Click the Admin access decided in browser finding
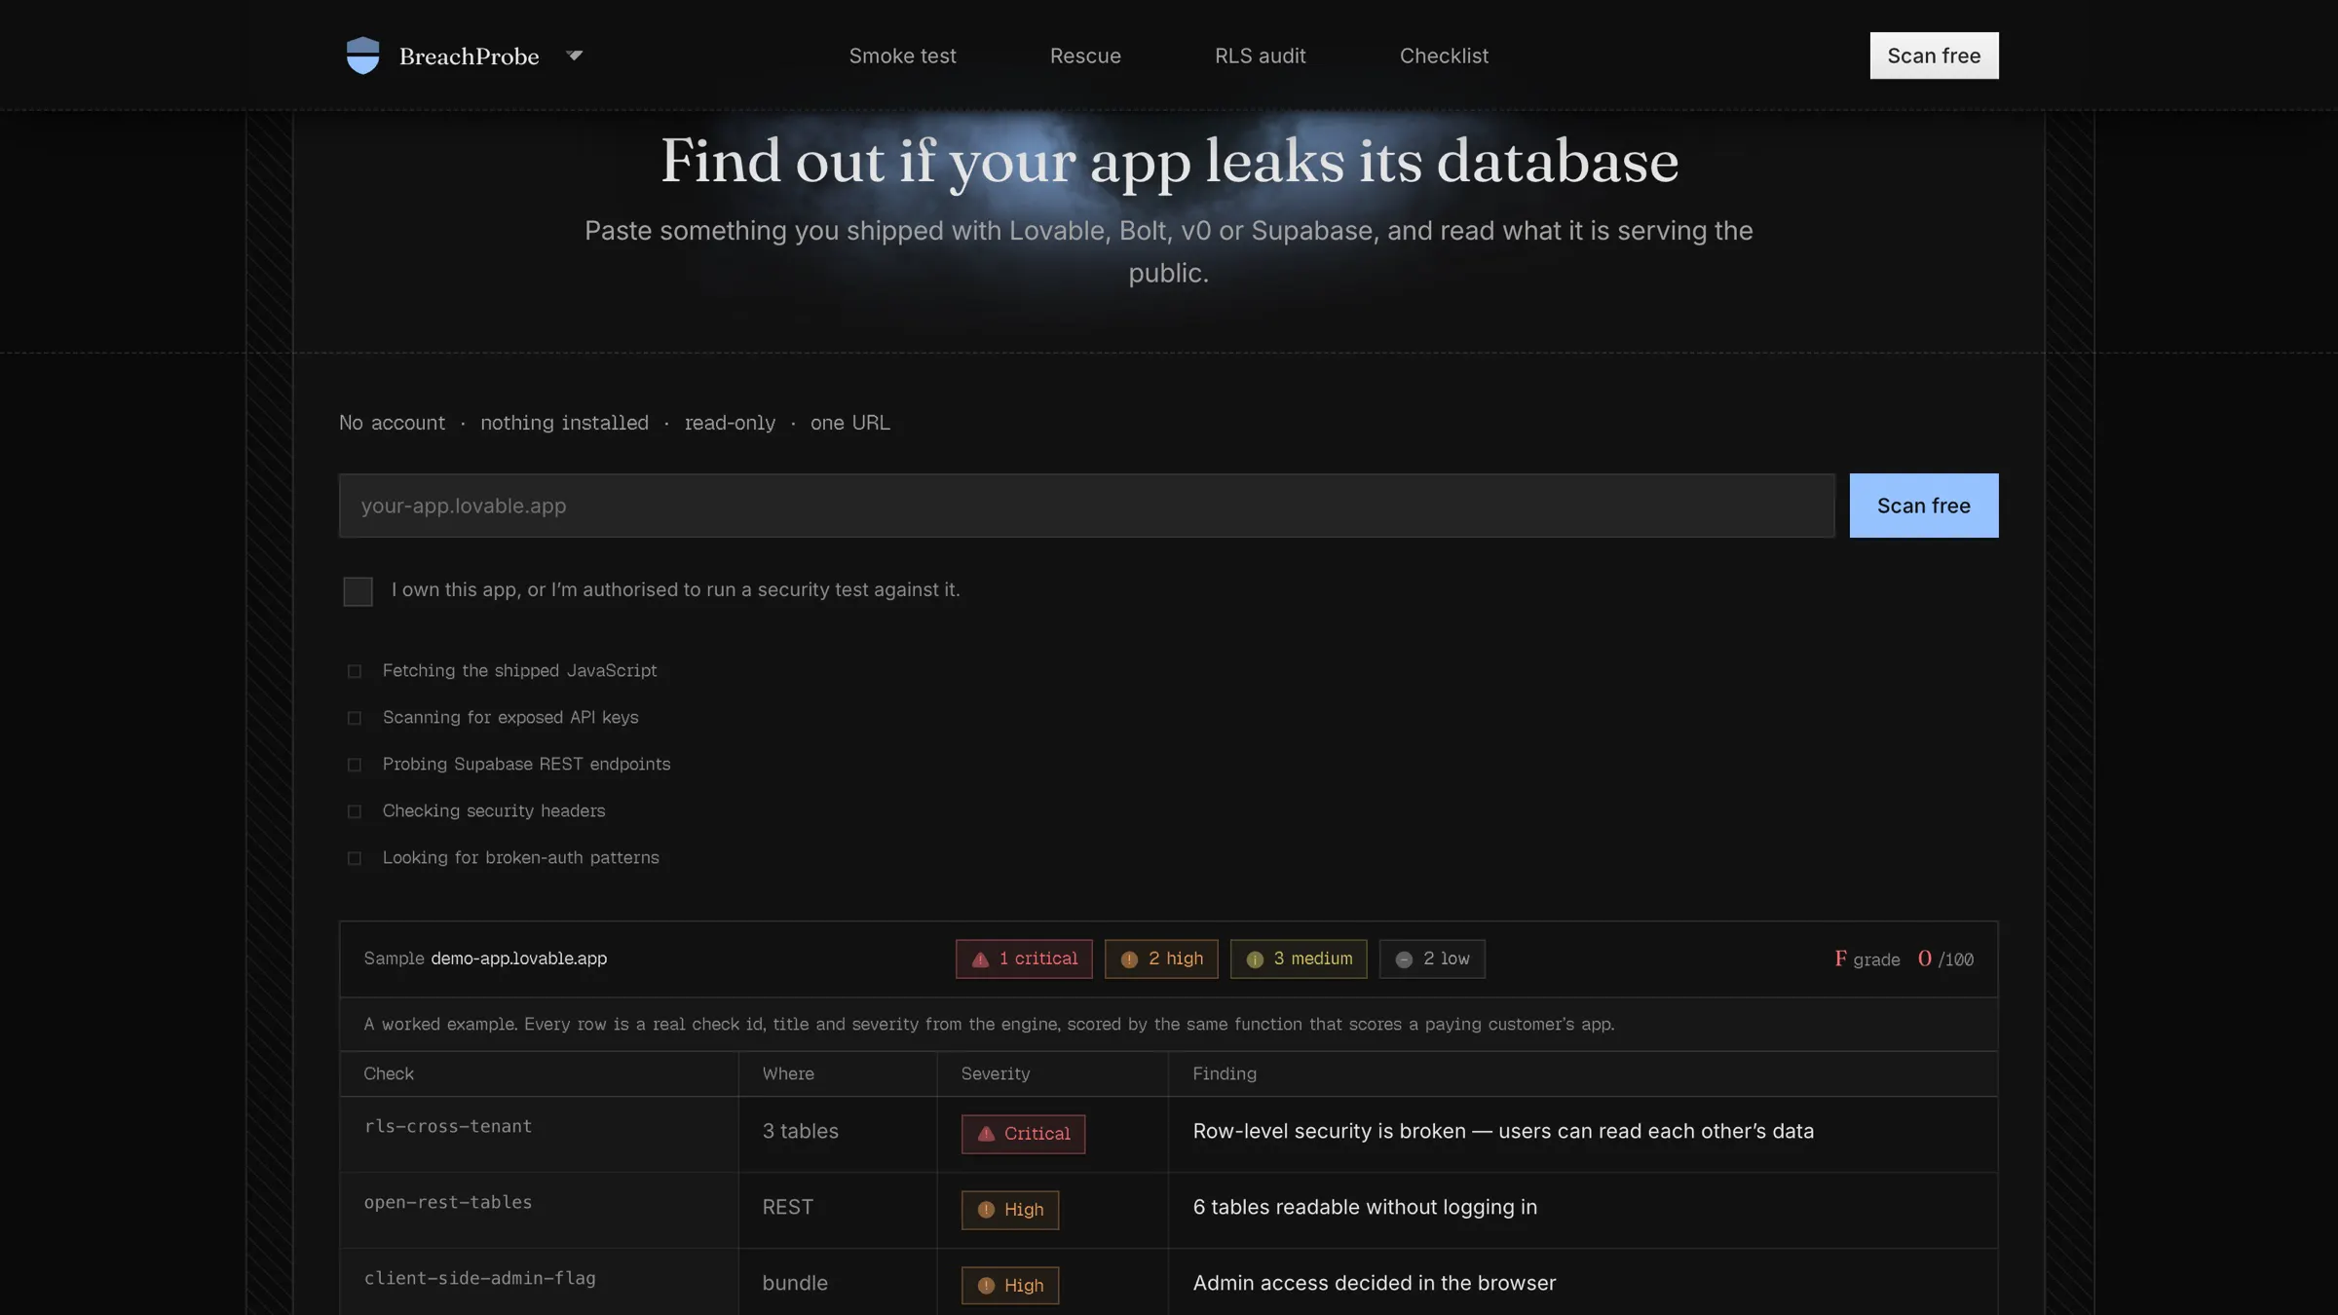This screenshot has width=2338, height=1315. click(1375, 1283)
